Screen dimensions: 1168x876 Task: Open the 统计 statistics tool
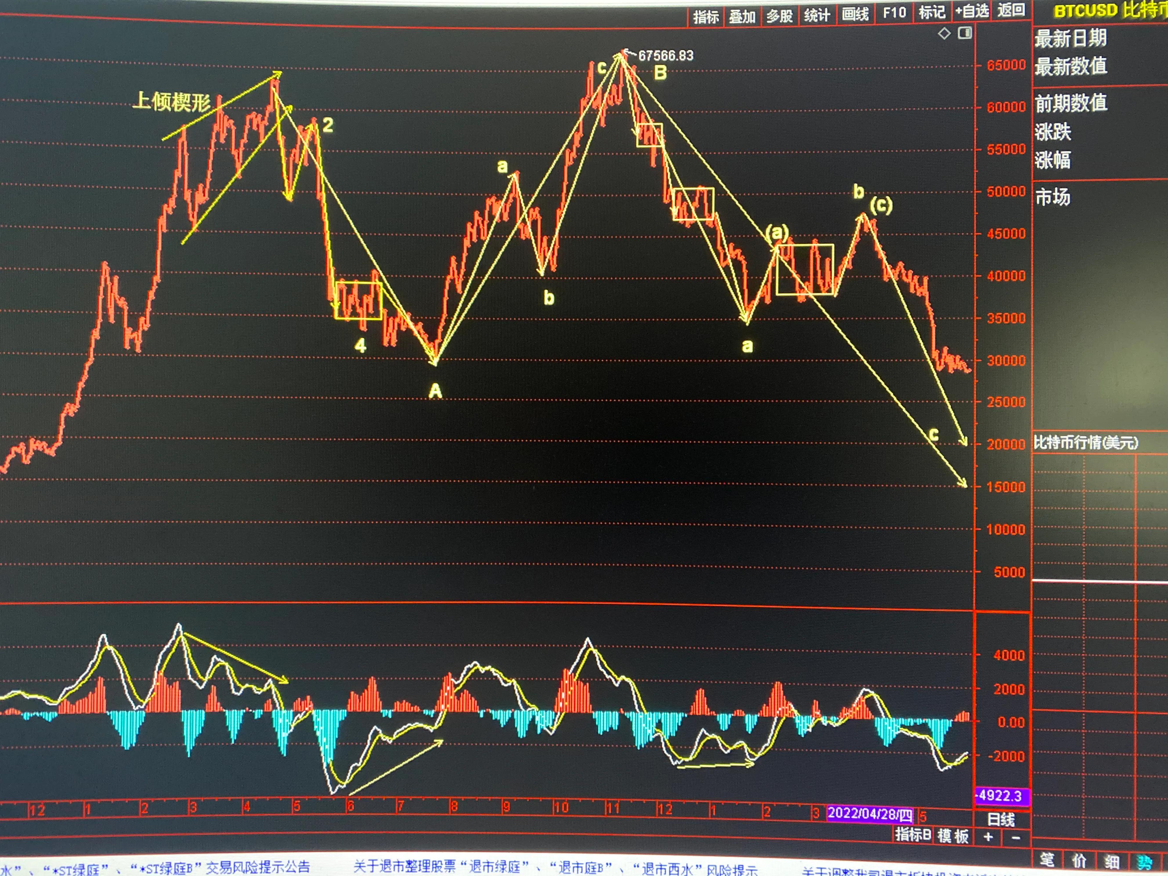[817, 15]
